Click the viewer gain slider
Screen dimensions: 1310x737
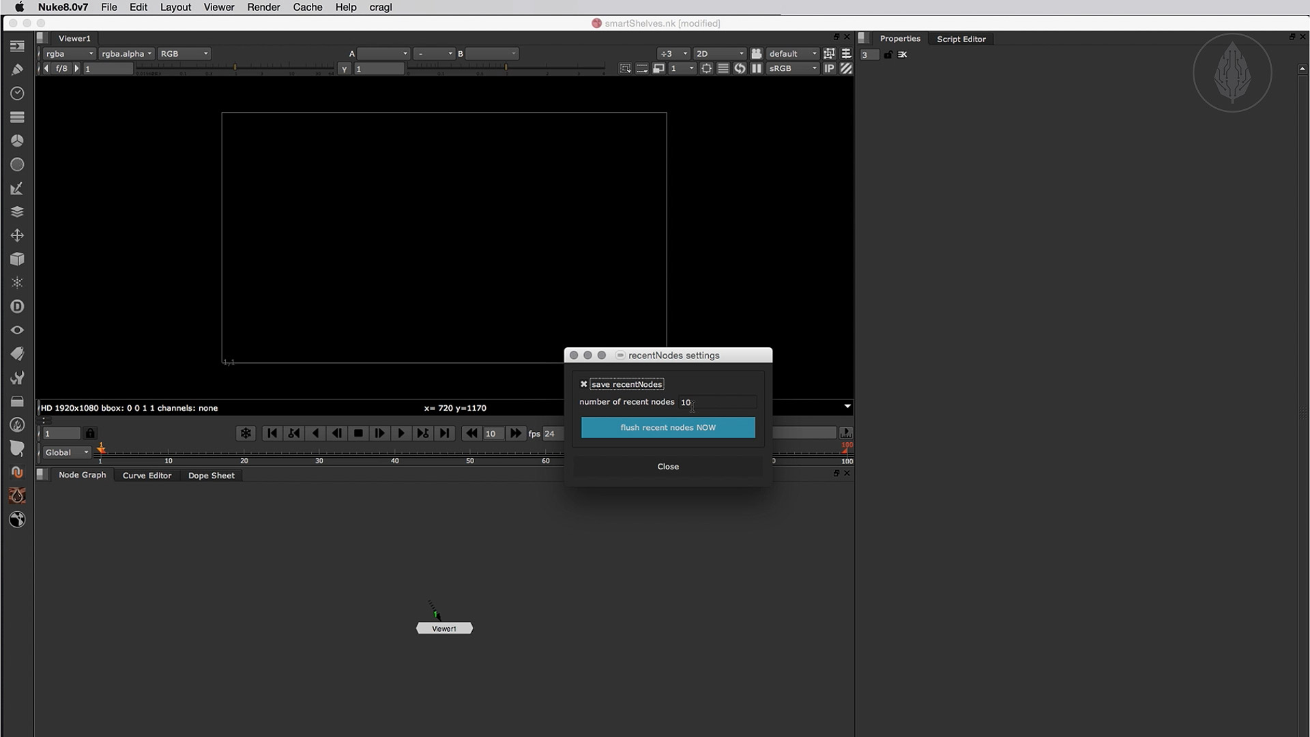point(235,68)
